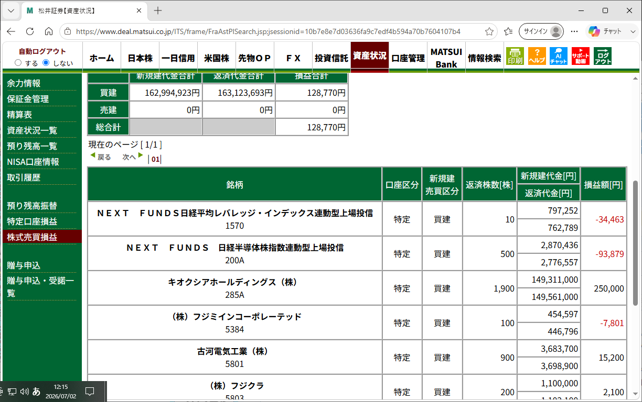The width and height of the screenshot is (642, 402).
Task: Select auto logout しない radio button
Action: pyautogui.click(x=46, y=63)
